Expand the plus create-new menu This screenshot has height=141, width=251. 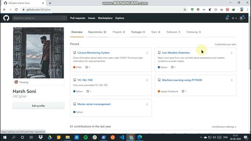(x=234, y=18)
